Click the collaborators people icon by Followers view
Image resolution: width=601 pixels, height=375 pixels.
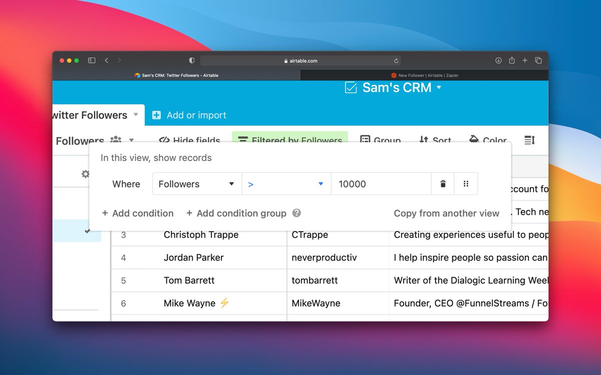click(x=116, y=139)
